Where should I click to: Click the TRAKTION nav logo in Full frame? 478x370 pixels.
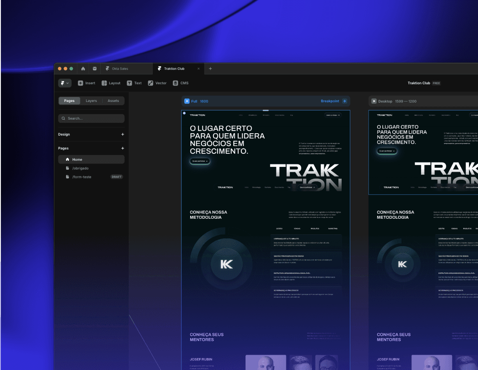(x=198, y=115)
